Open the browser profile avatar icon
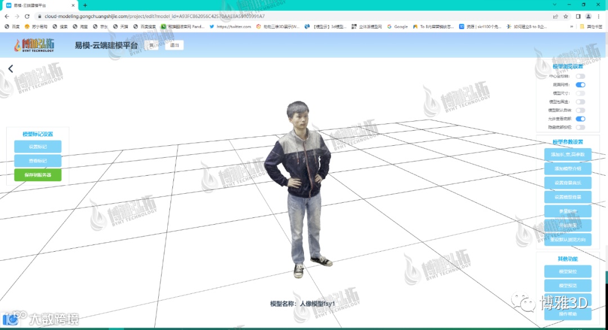The width and height of the screenshot is (608, 330). (588, 16)
